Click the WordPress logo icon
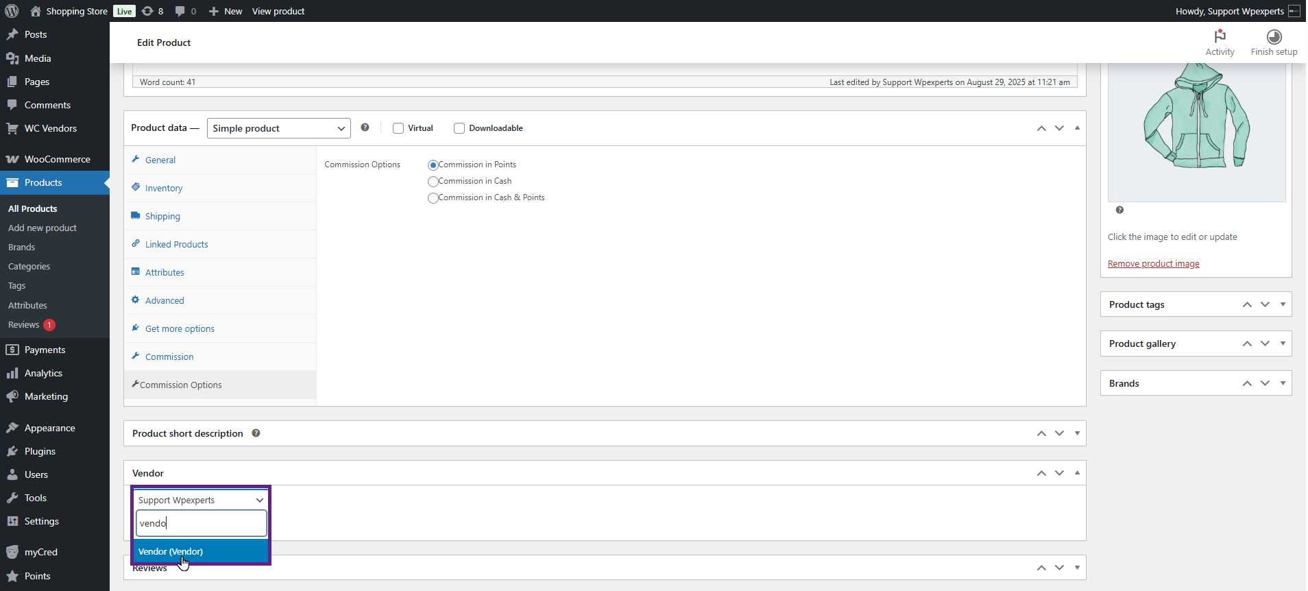1308x591 pixels. point(12,11)
